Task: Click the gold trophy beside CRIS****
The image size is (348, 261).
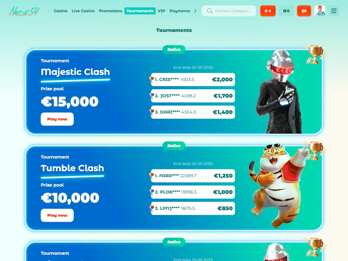Action: pos(151,79)
